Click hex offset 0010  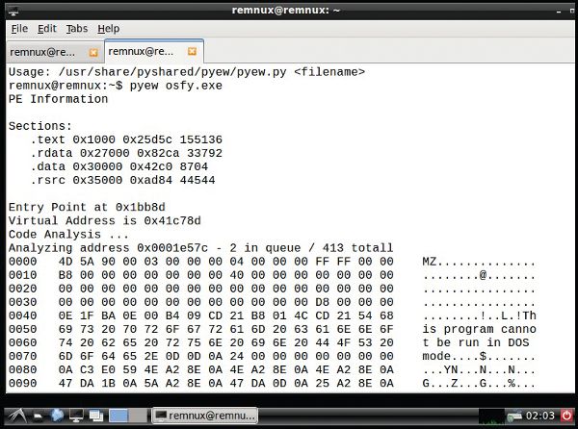[x=23, y=275]
